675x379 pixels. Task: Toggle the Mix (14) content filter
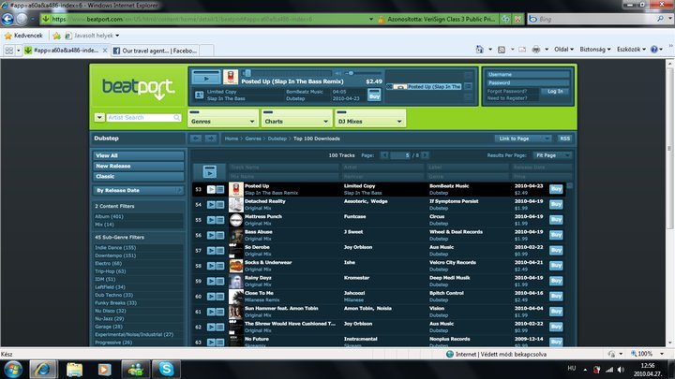[105, 225]
